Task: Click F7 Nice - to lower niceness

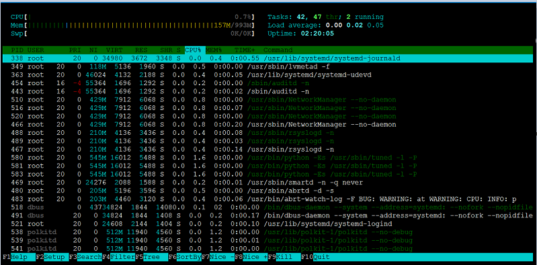Action: click(x=218, y=257)
